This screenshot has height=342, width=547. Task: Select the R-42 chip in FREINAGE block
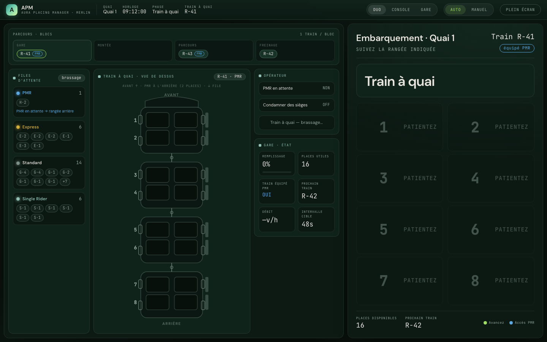(x=268, y=54)
